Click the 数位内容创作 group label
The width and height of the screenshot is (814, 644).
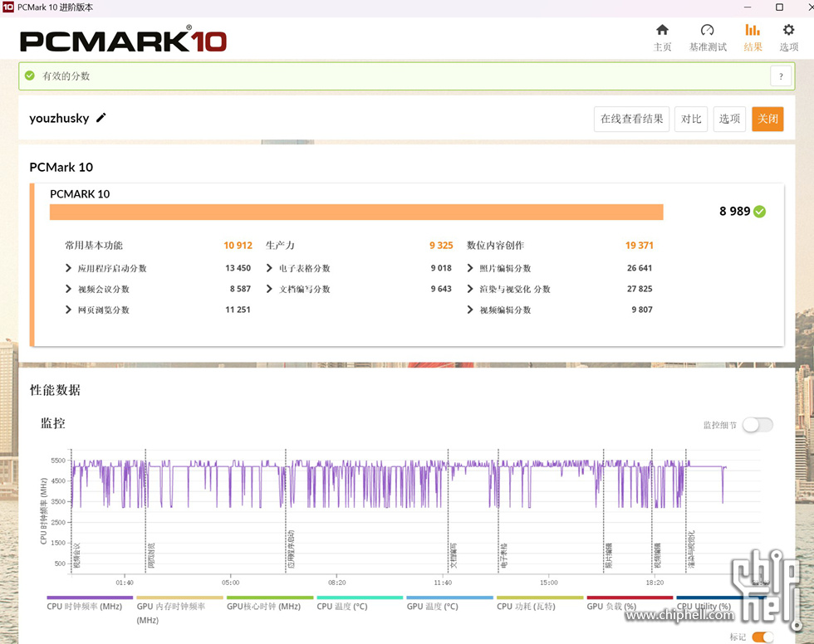495,246
